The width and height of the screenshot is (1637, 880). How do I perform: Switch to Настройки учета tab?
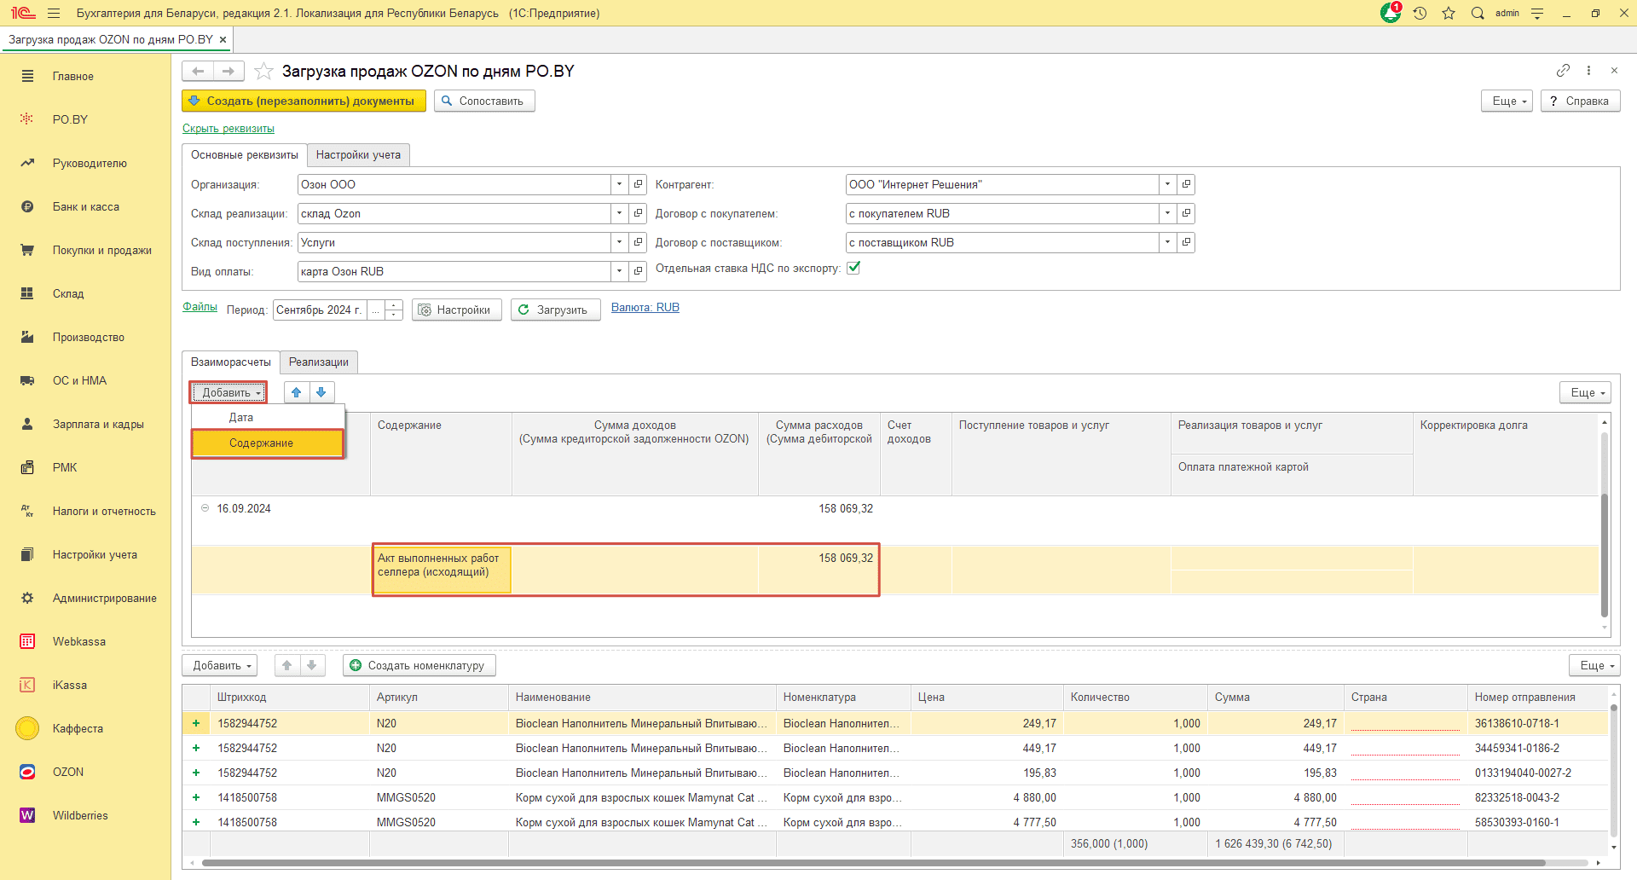[358, 154]
